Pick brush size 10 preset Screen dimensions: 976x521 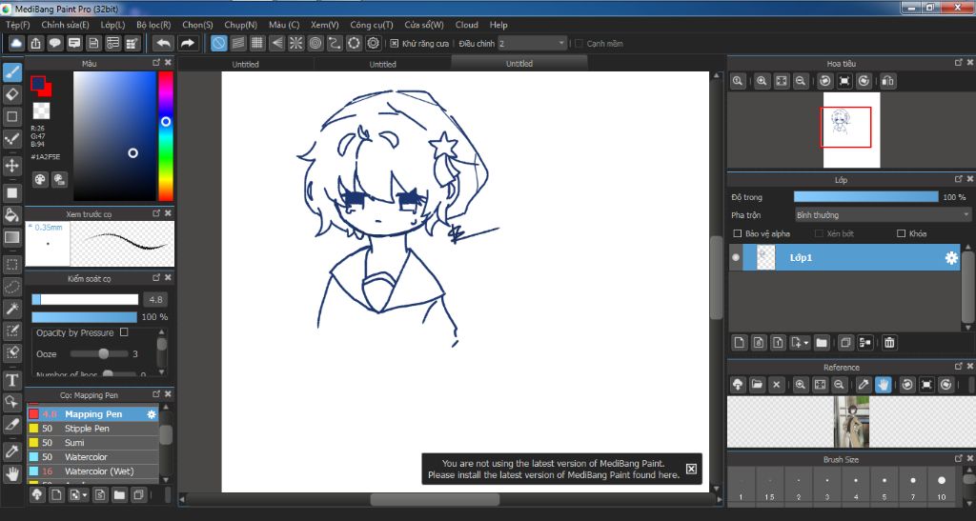(x=941, y=485)
